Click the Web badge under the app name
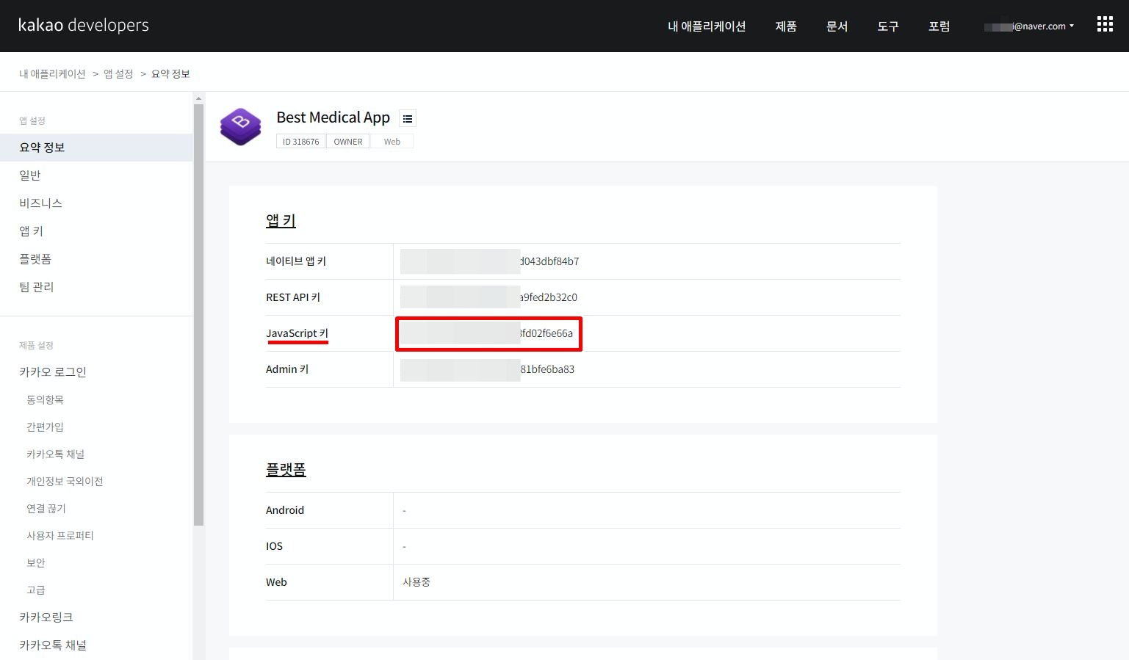Viewport: 1129px width, 660px height. pyautogui.click(x=392, y=142)
